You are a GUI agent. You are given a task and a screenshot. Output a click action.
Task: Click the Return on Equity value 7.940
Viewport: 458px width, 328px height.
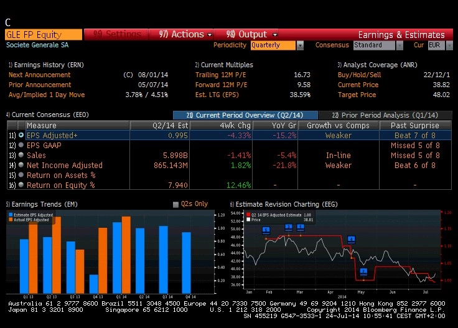coord(178,185)
